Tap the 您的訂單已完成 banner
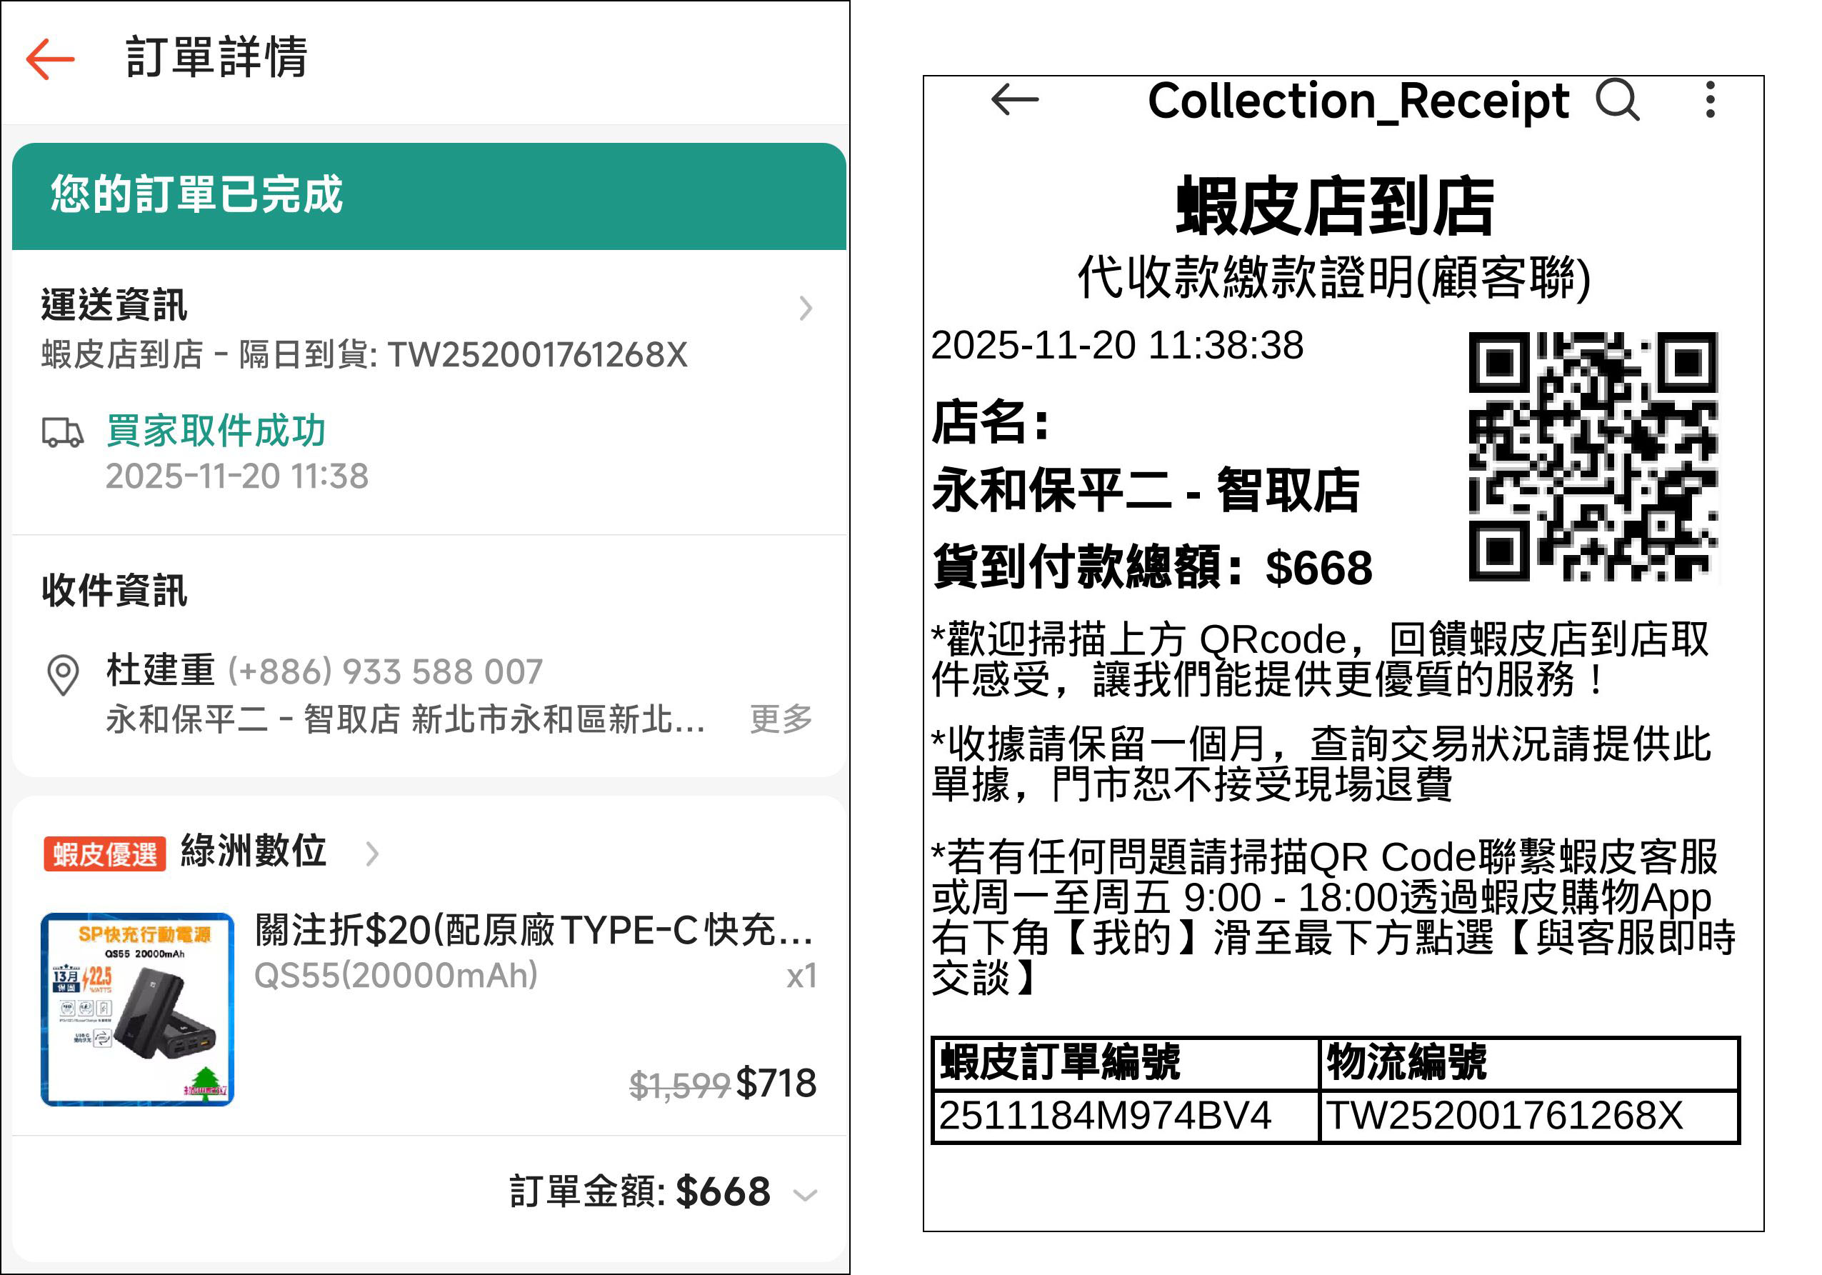 (429, 196)
